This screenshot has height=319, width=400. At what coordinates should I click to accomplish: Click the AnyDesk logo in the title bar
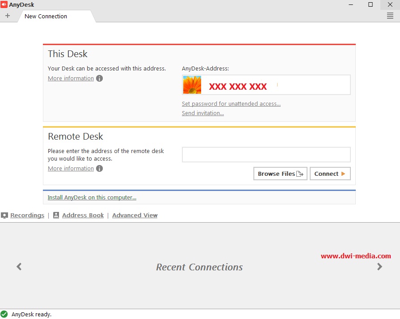[4, 4]
